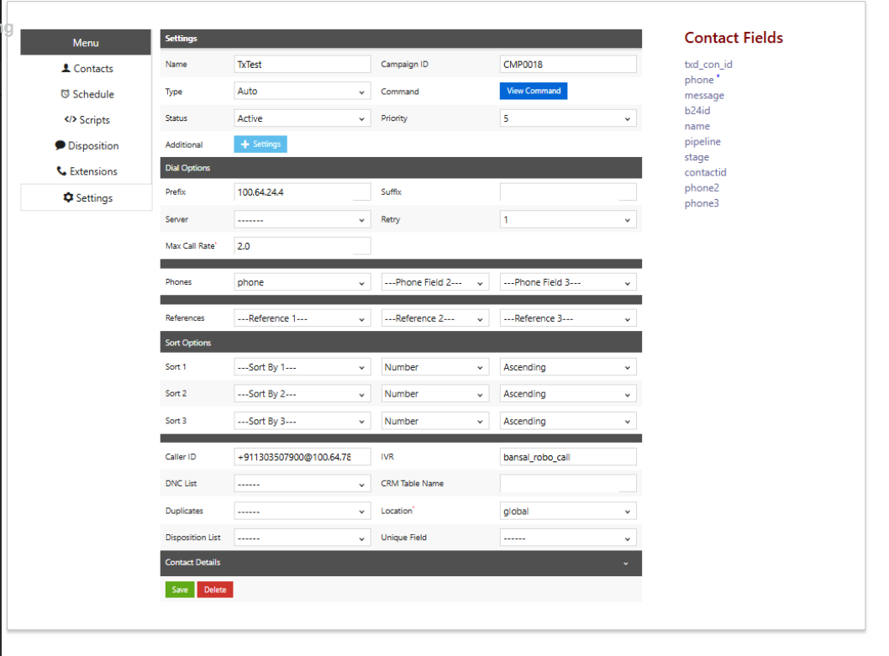The width and height of the screenshot is (889, 656).
Task: Click the Contacts person icon in menu
Action: (66, 68)
